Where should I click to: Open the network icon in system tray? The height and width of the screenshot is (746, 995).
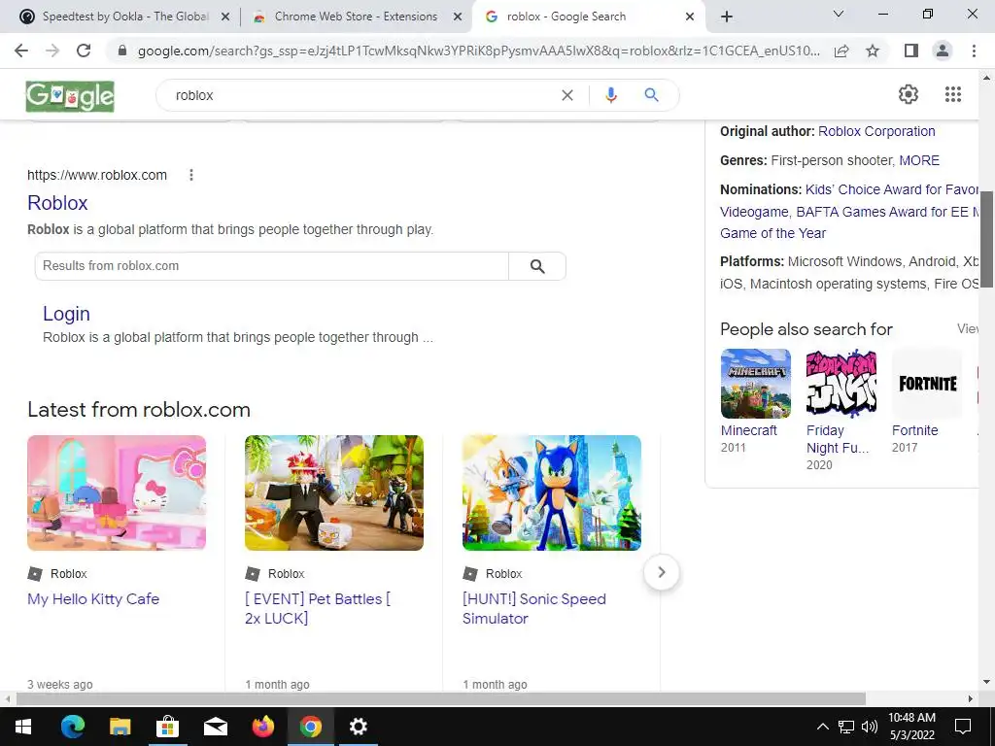point(846,727)
